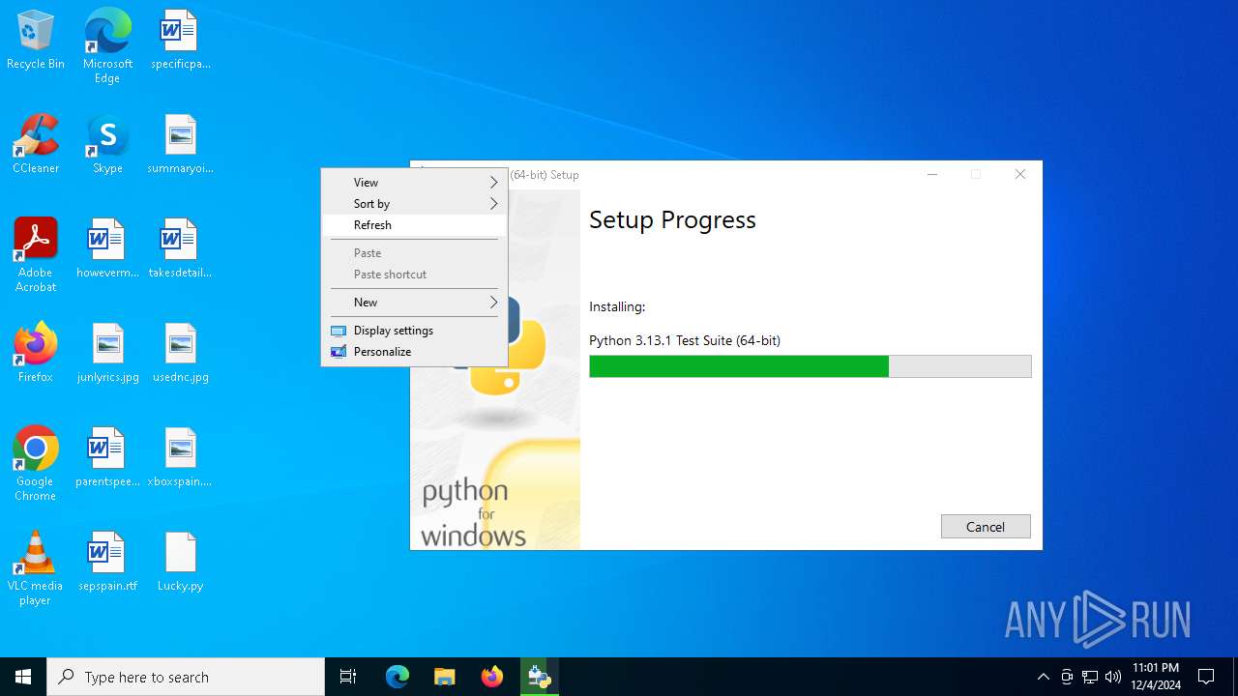Open Skype desktop shortcut
The height and width of the screenshot is (696, 1238).
coord(107,145)
